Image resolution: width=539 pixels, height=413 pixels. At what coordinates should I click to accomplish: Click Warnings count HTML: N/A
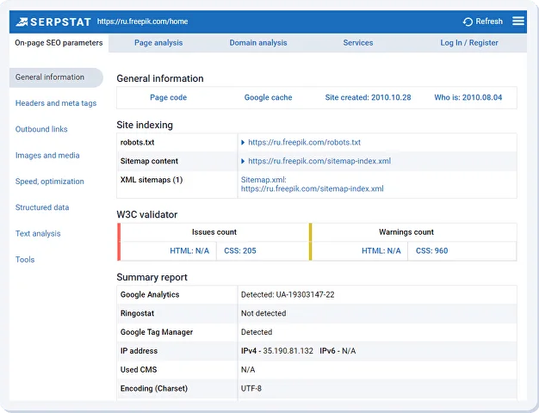381,251
